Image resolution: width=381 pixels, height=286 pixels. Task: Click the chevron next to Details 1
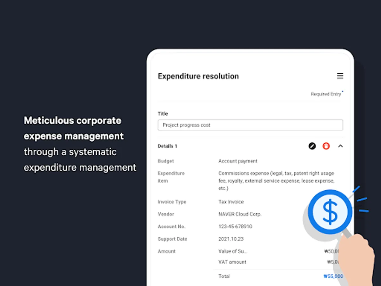click(x=340, y=146)
